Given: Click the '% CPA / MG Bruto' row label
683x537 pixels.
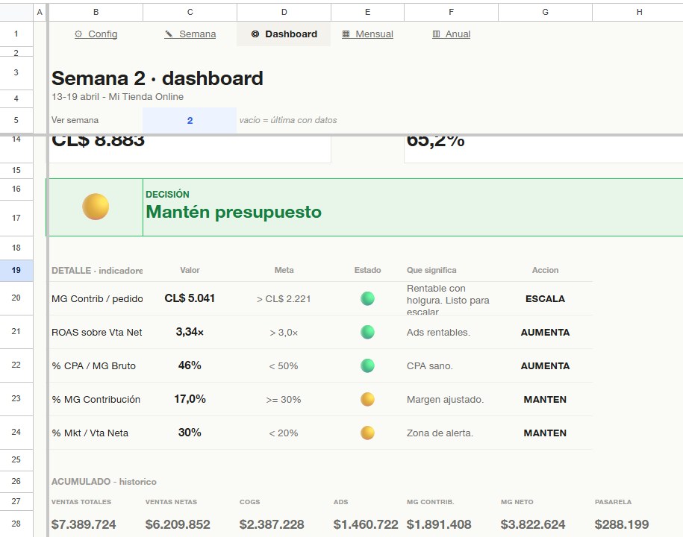Looking at the screenshot, I should [93, 366].
